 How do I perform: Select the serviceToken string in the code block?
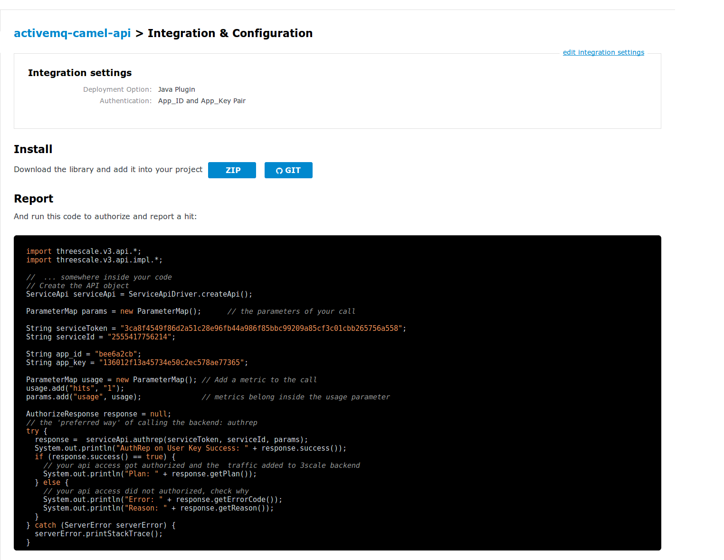pyautogui.click(x=263, y=328)
